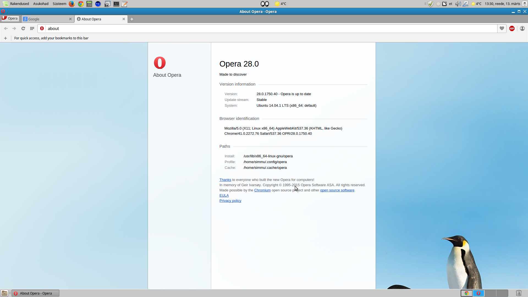Open the update manager shield icon
Viewport: 528px width, 297px height.
pyautogui.click(x=431, y=4)
